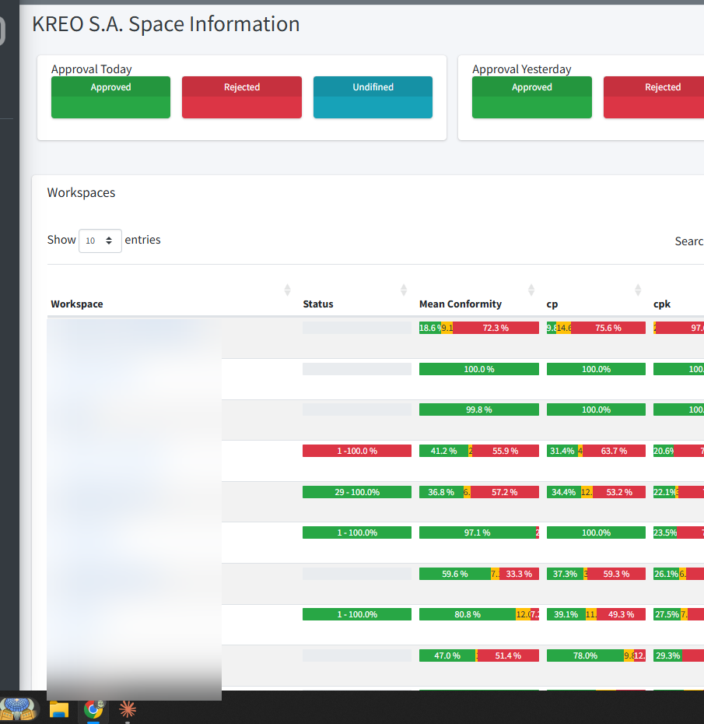
Task: Click the 39.1% green cp segment
Action: point(566,614)
